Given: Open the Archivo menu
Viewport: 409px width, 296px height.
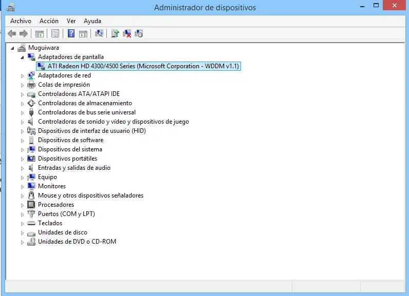Looking at the screenshot, I should pyautogui.click(x=21, y=21).
